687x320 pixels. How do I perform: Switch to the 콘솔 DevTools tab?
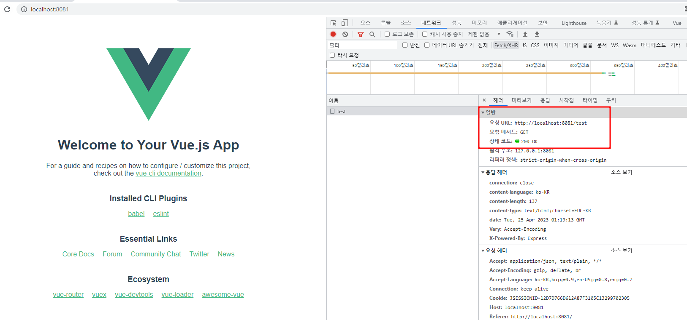(x=386, y=23)
